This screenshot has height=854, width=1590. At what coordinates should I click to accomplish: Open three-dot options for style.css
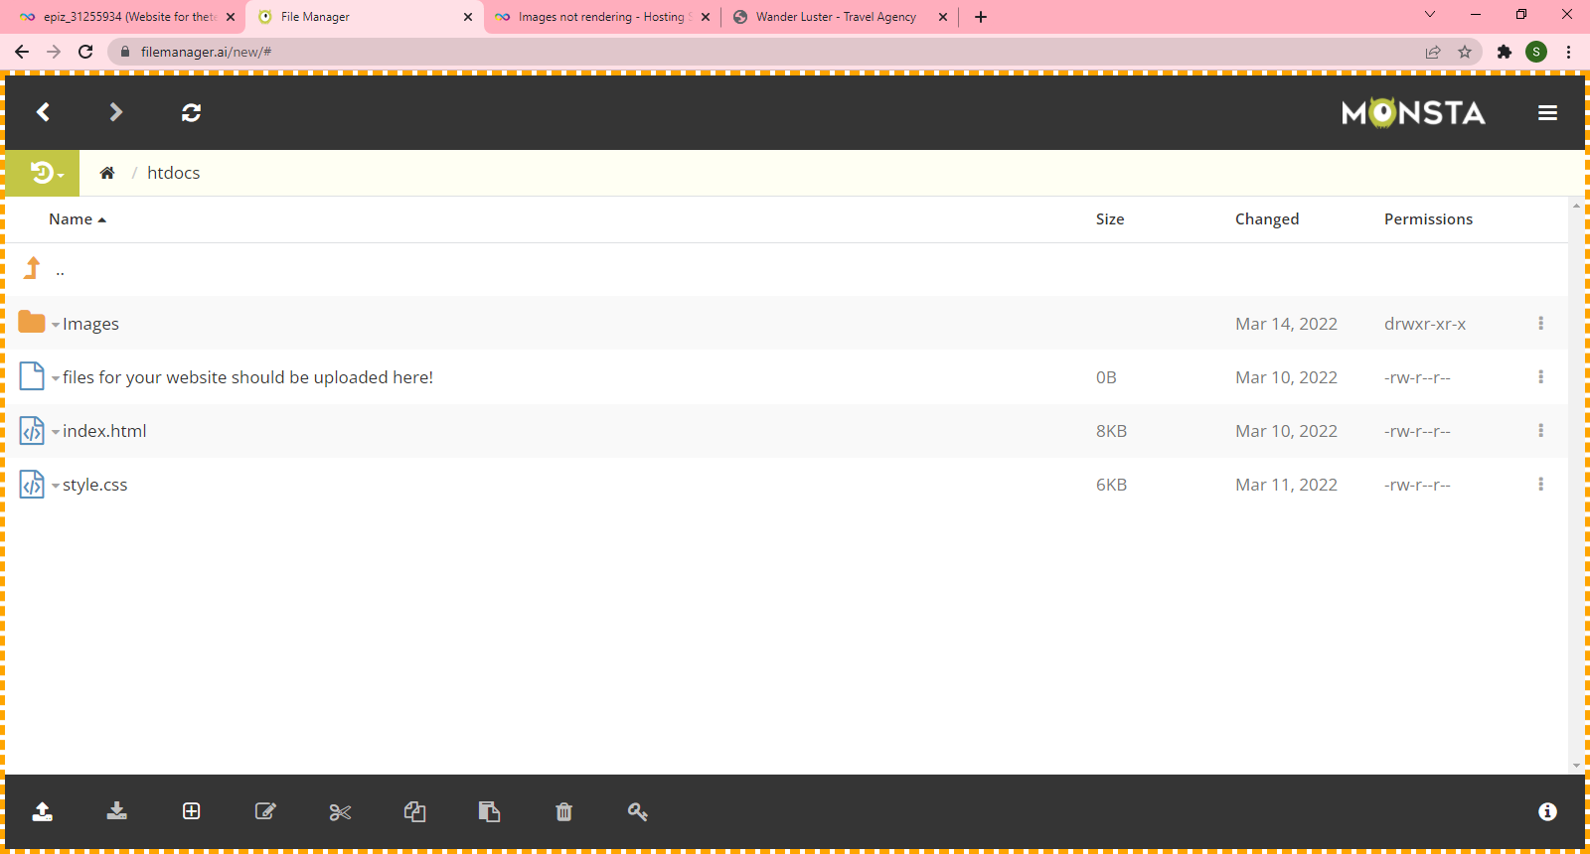1540,485
